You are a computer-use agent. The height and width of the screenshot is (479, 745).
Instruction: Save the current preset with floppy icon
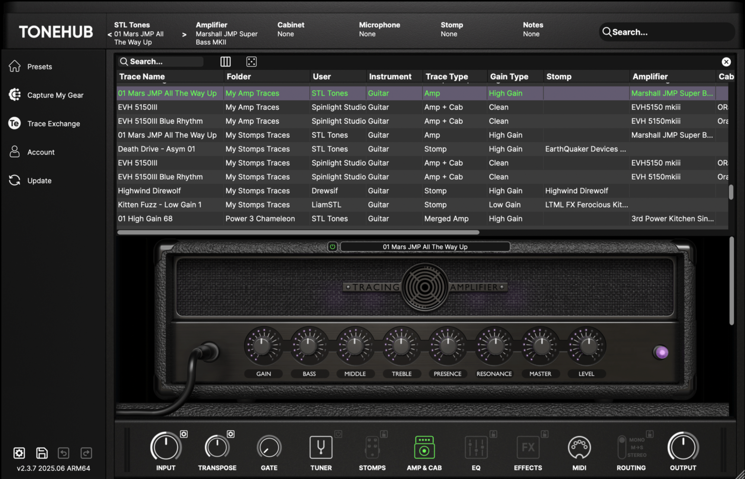coord(42,453)
